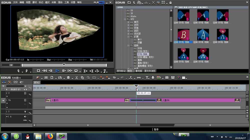This screenshot has width=250, height=140.
Task: Toggle the ripple mode icon in the timeline header
Action: coord(9,82)
